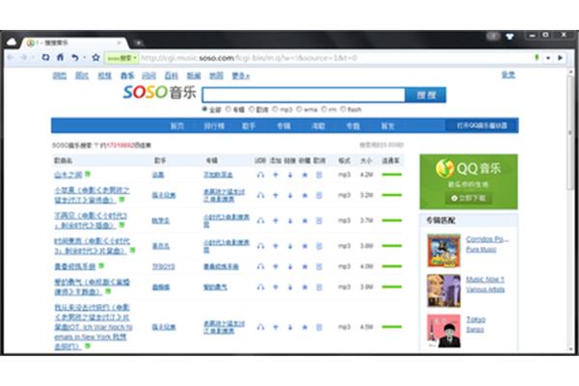Open the 图片 search category
Image resolution: width=579 pixels, height=386 pixels.
coord(82,75)
